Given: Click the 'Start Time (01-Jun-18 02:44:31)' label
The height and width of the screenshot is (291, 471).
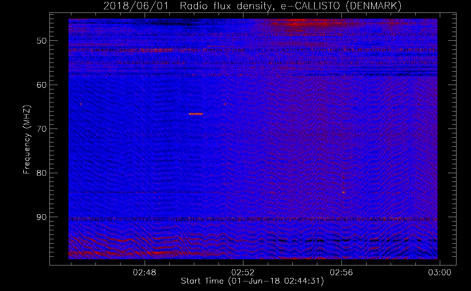Looking at the screenshot, I should (x=252, y=281).
